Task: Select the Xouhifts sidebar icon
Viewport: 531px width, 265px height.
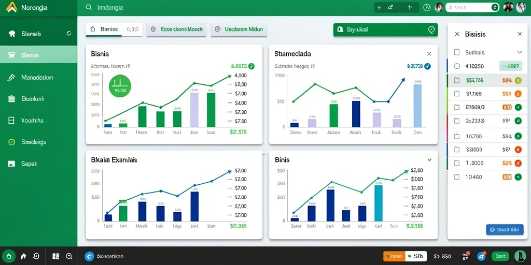Action: click(x=11, y=120)
